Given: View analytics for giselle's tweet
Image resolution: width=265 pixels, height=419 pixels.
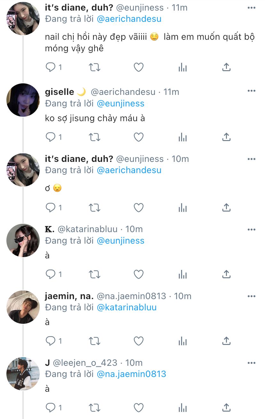Looking at the screenshot, I should click(x=182, y=137).
